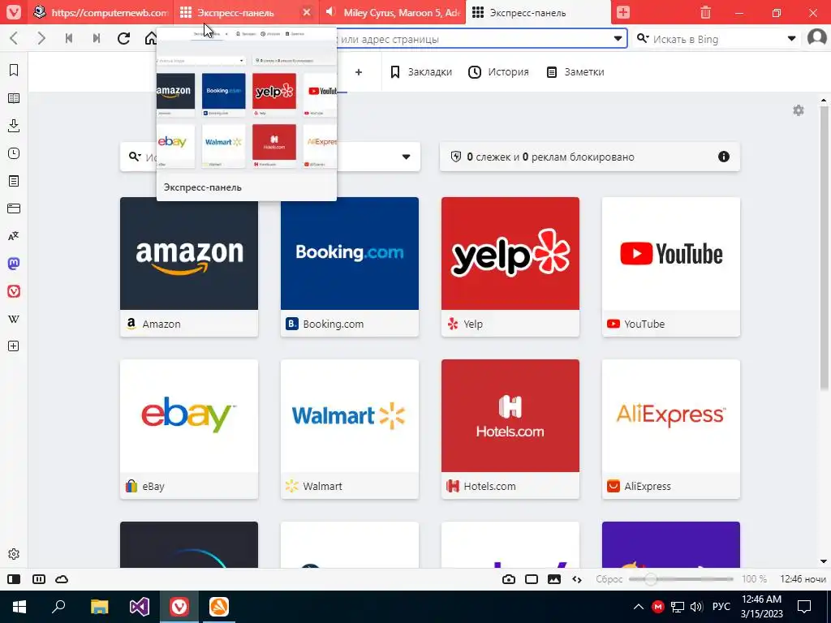Image resolution: width=831 pixels, height=623 pixels.
Task: Expand the Bing search engine dropdown
Action: (x=791, y=39)
